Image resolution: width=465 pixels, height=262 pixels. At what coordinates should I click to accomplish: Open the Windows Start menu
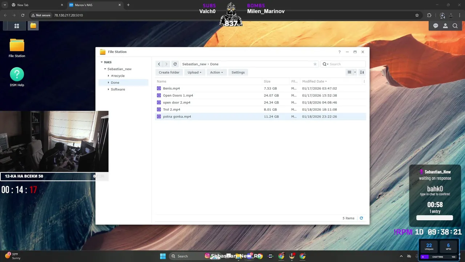(163, 256)
